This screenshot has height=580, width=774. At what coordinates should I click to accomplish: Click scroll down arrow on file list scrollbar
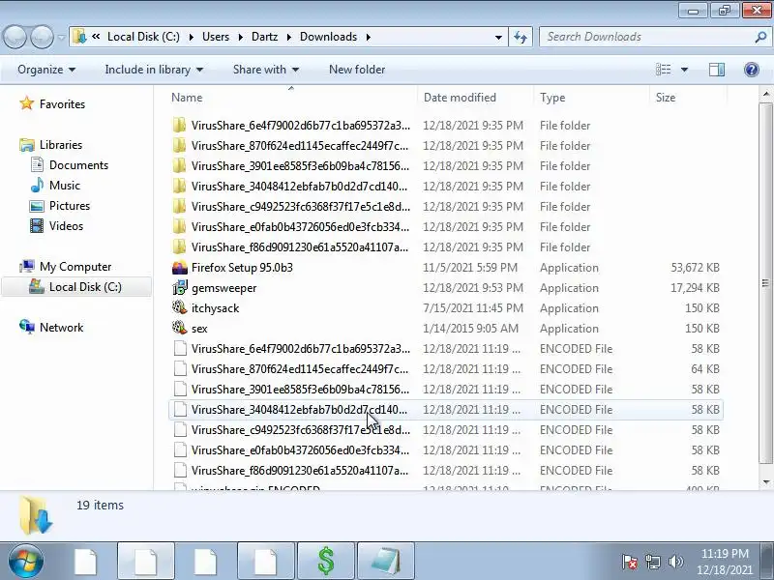765,481
